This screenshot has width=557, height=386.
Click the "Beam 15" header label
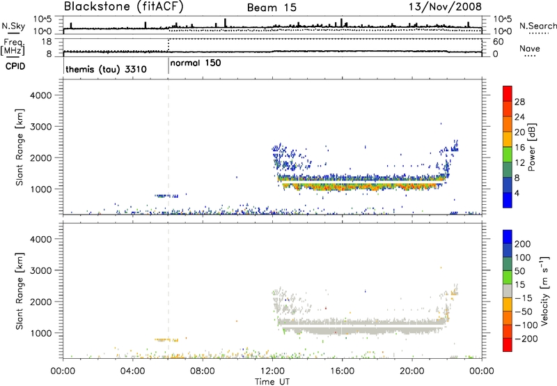[x=272, y=8]
